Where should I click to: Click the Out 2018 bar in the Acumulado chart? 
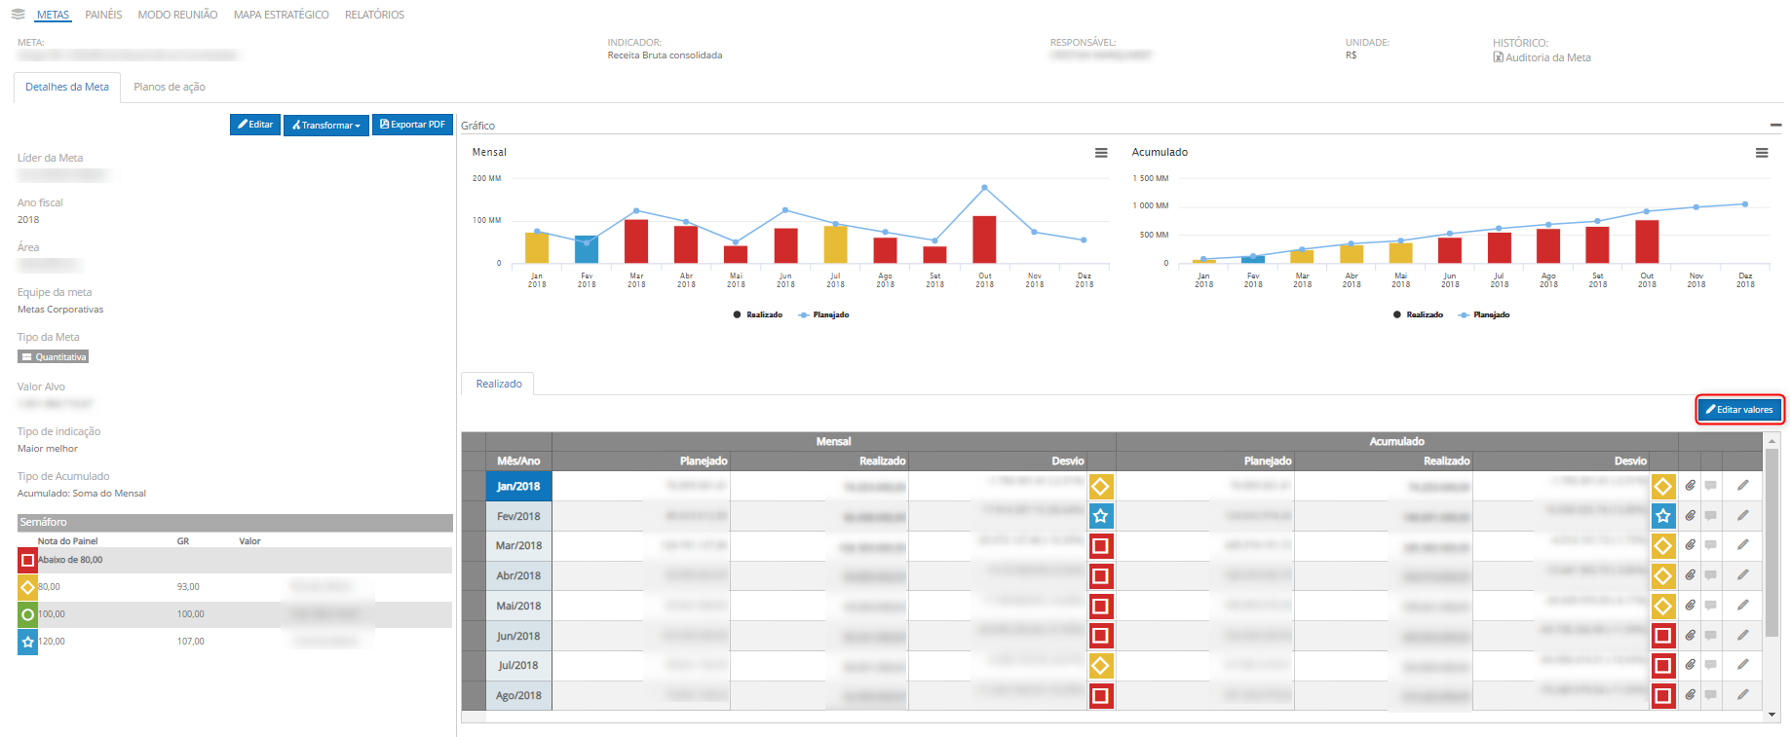click(1647, 241)
